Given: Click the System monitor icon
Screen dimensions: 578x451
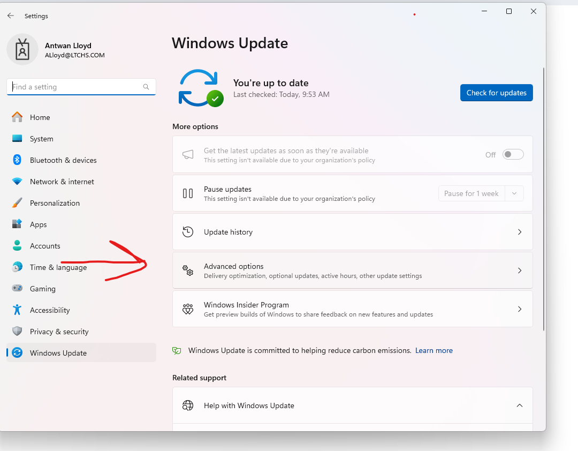Looking at the screenshot, I should (17, 138).
